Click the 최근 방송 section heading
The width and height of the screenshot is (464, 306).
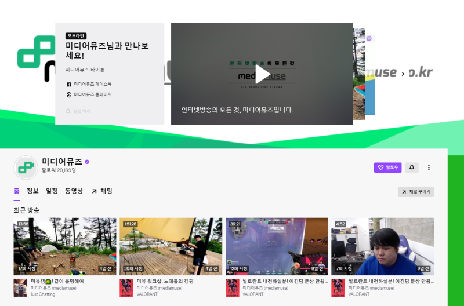click(x=26, y=210)
